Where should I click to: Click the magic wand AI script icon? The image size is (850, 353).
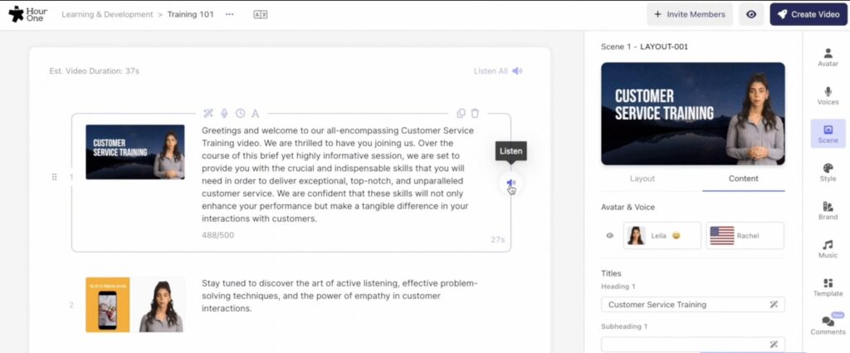coord(208,114)
